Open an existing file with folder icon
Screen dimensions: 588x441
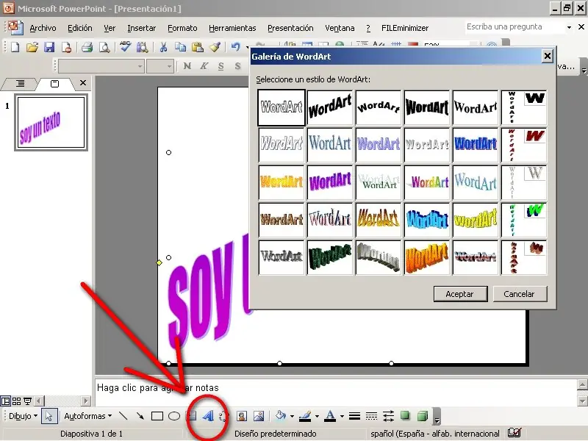click(x=32, y=47)
